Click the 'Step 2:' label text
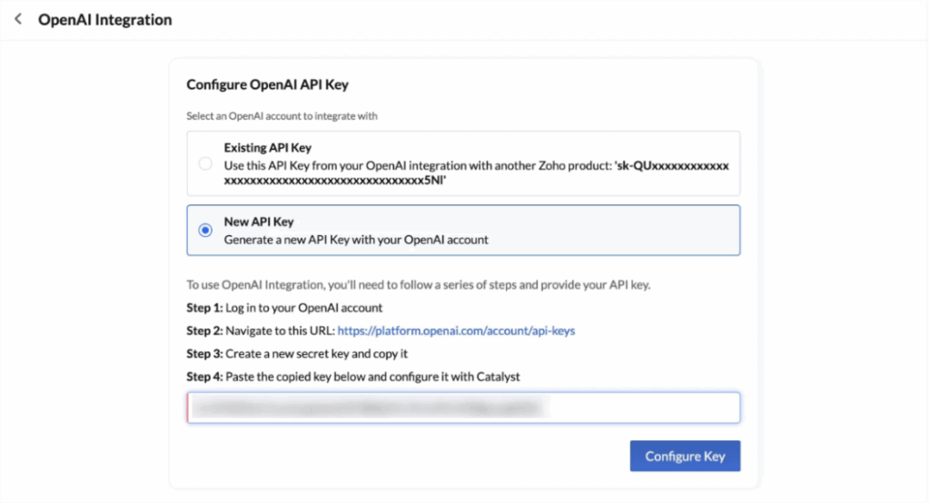The height and width of the screenshot is (503, 930). click(x=204, y=330)
